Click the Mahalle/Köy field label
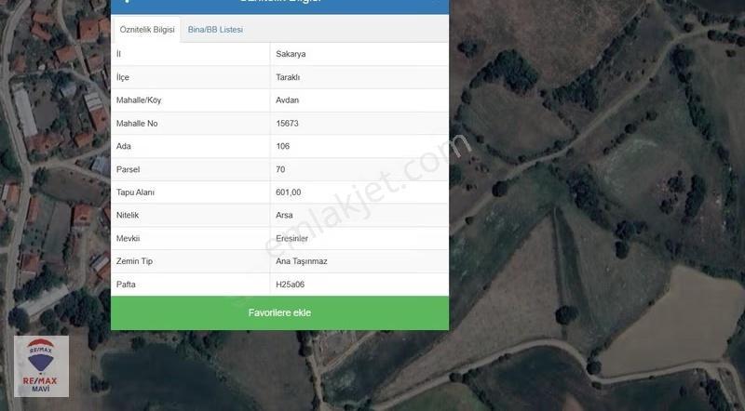 (139, 100)
